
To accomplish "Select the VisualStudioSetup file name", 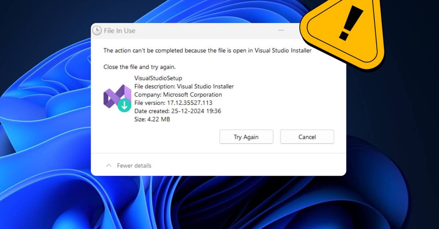I will (x=158, y=78).
